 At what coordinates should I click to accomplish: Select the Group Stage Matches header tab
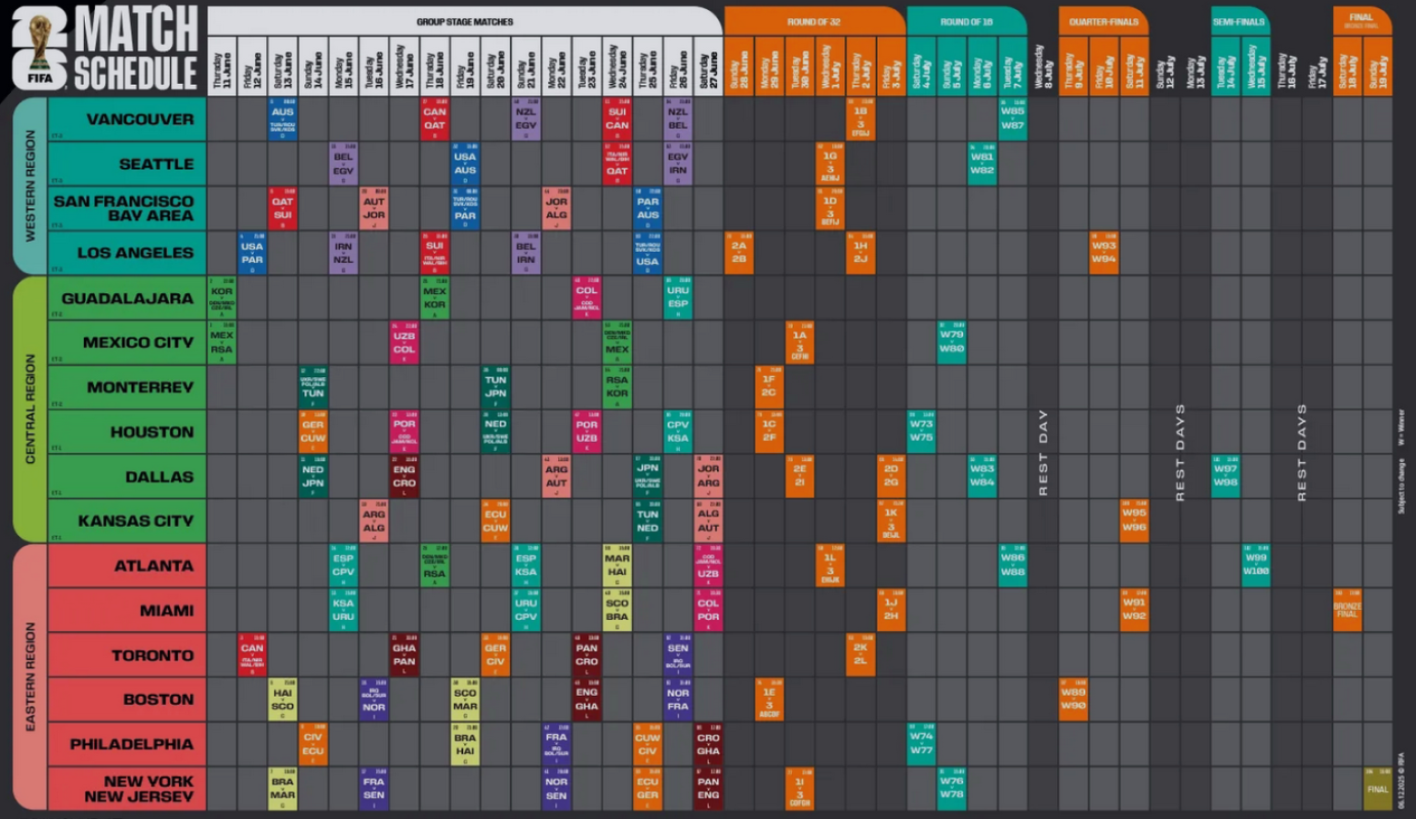click(464, 21)
